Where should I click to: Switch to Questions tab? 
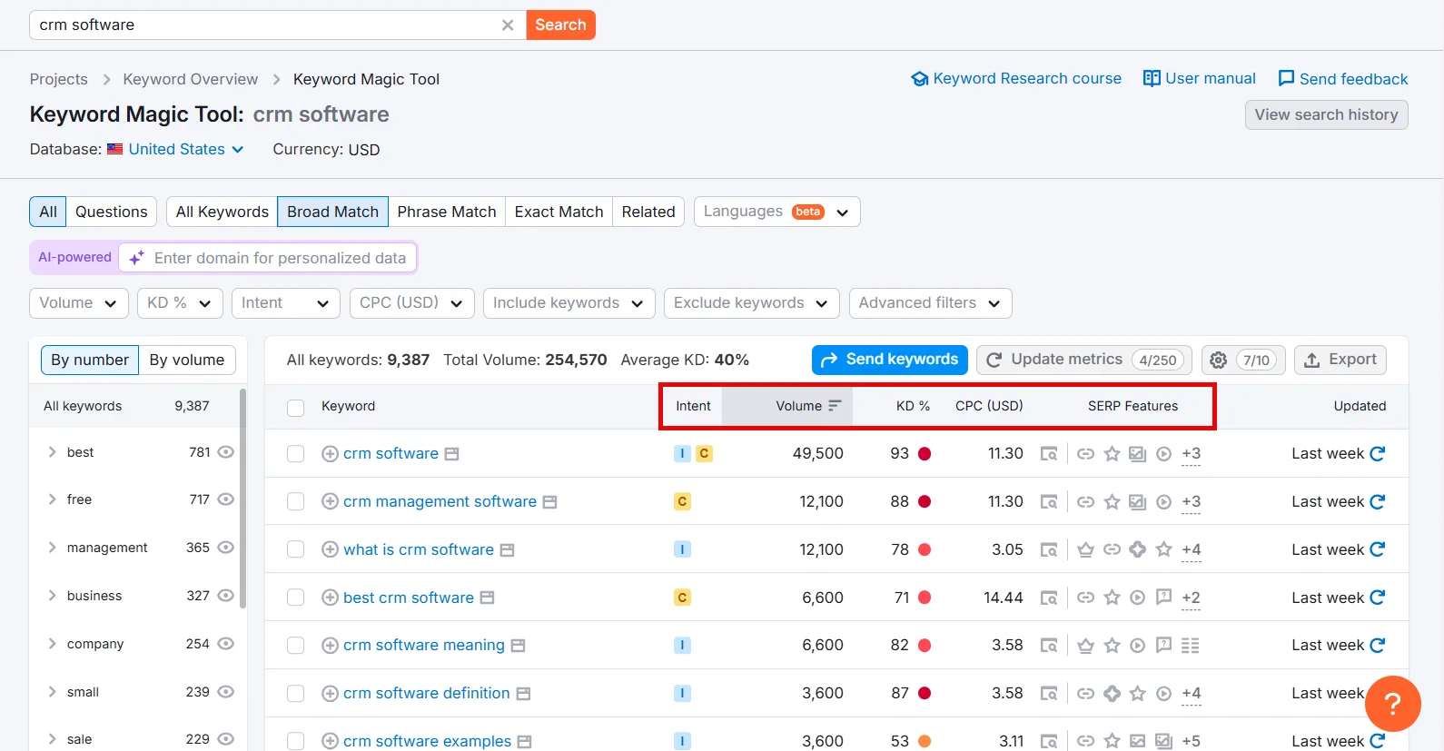112,212
